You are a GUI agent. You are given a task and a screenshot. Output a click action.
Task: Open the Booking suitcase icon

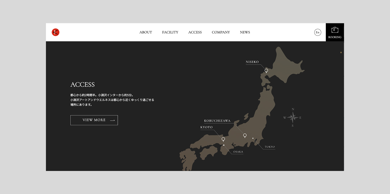(x=335, y=30)
